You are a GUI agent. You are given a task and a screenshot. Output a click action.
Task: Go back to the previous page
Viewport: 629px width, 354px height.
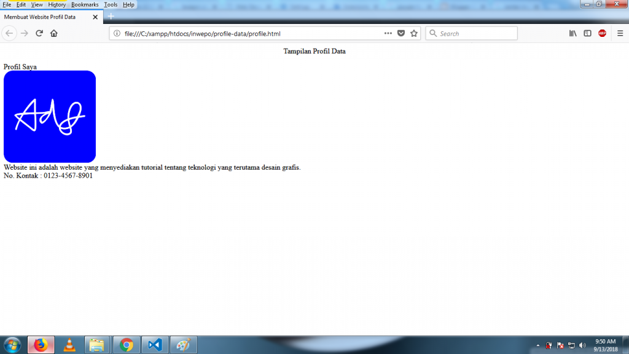(9, 33)
